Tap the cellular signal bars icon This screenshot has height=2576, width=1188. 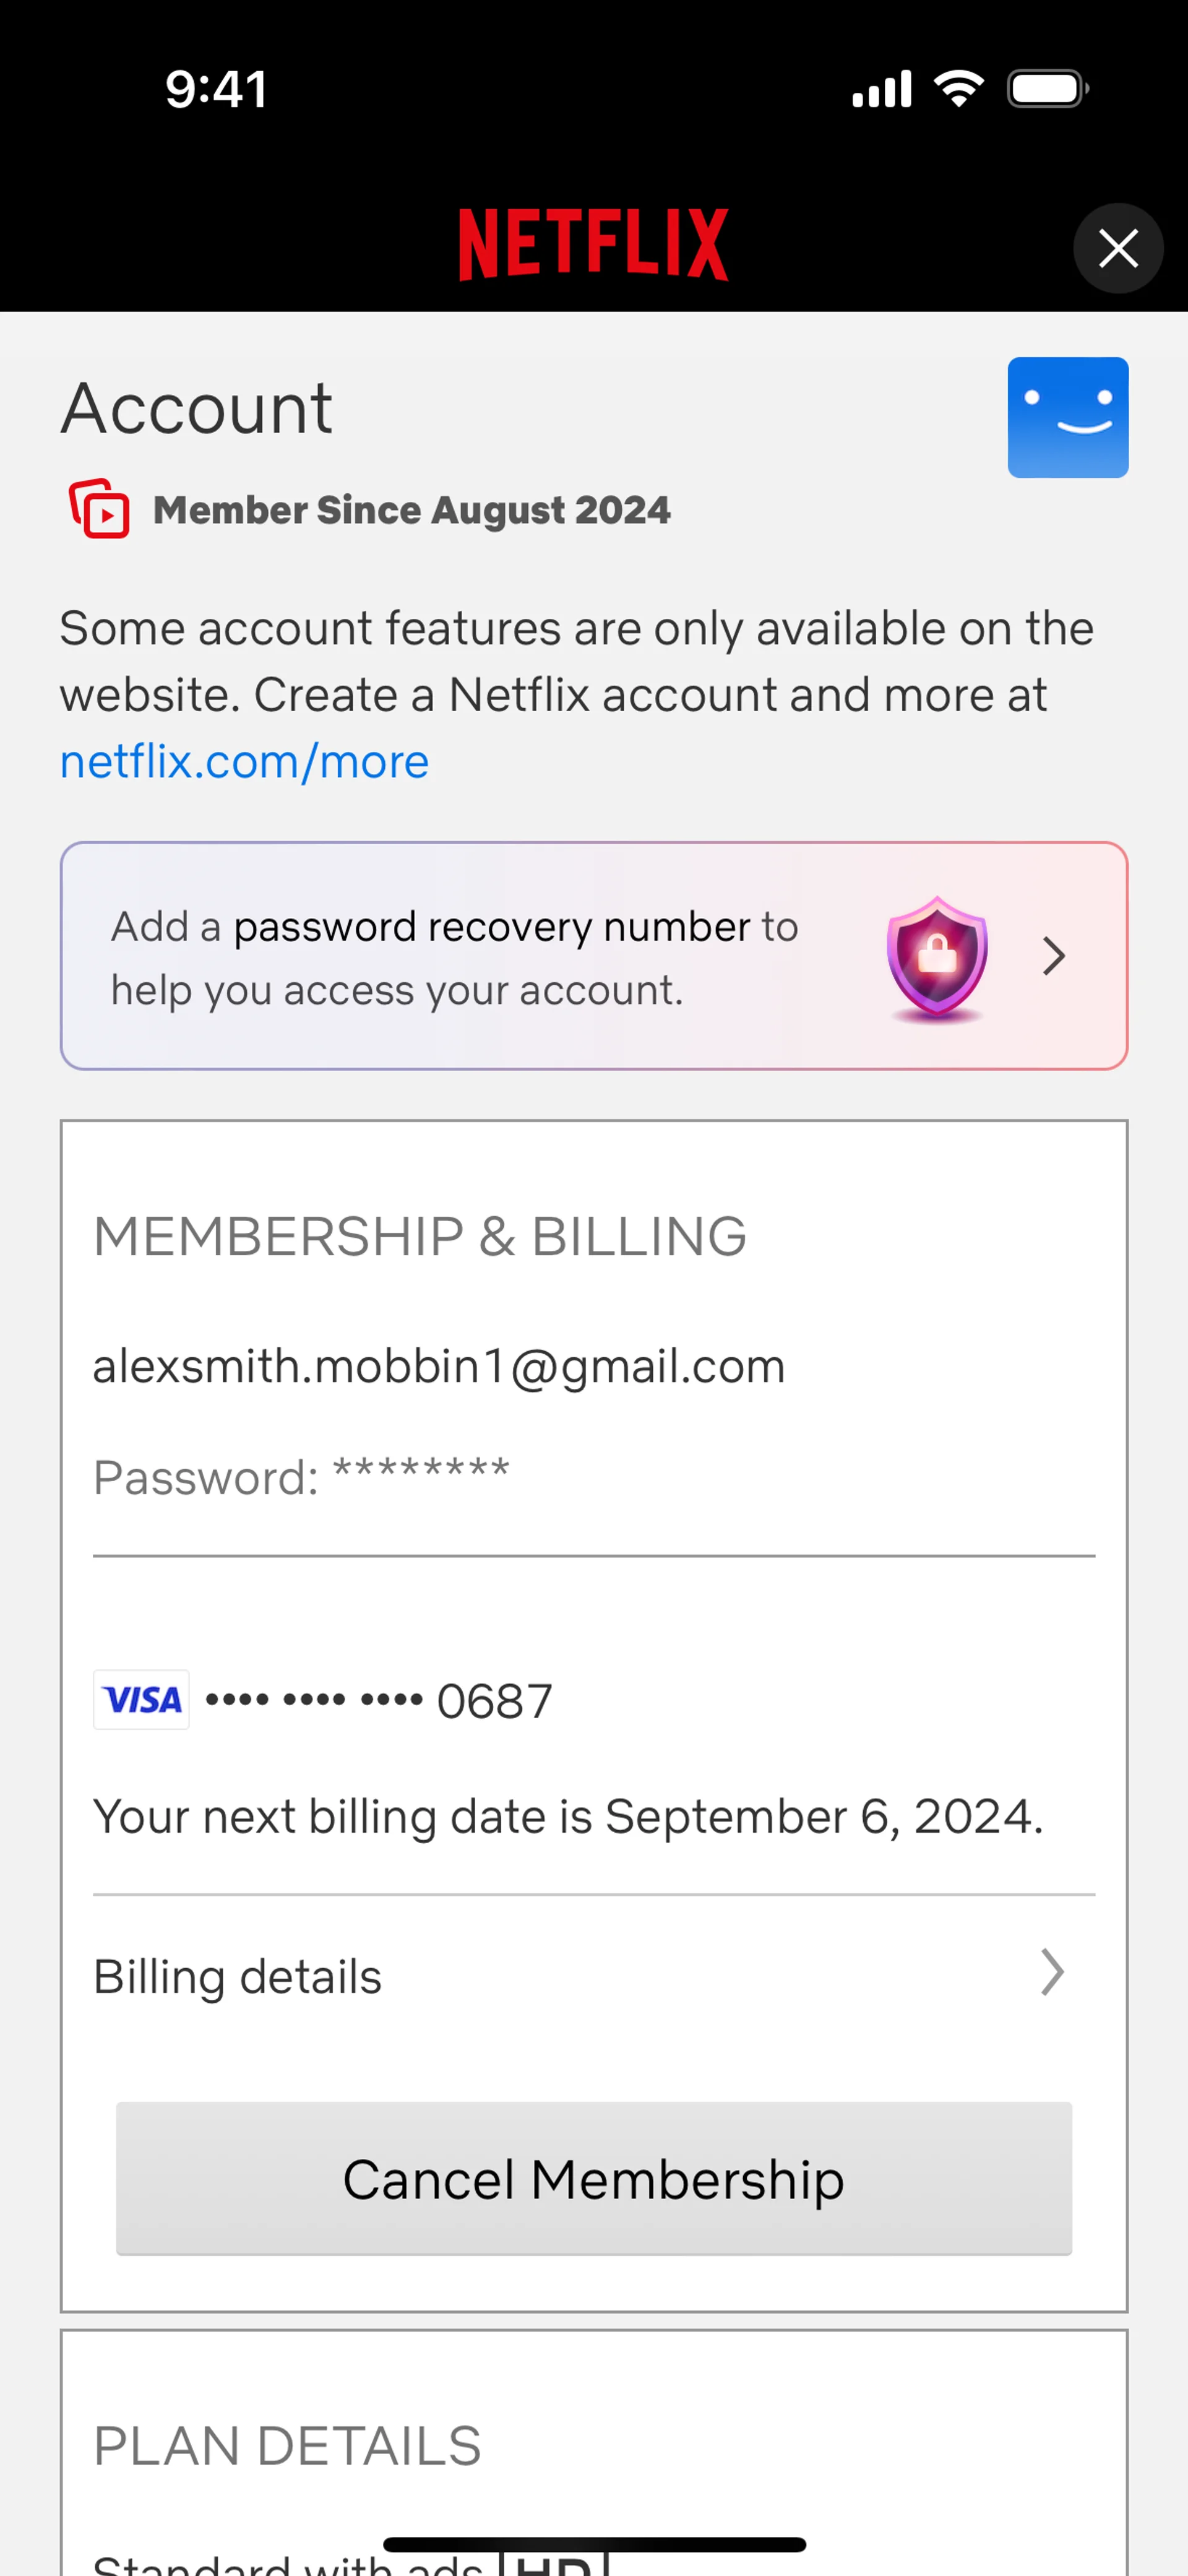click(881, 89)
